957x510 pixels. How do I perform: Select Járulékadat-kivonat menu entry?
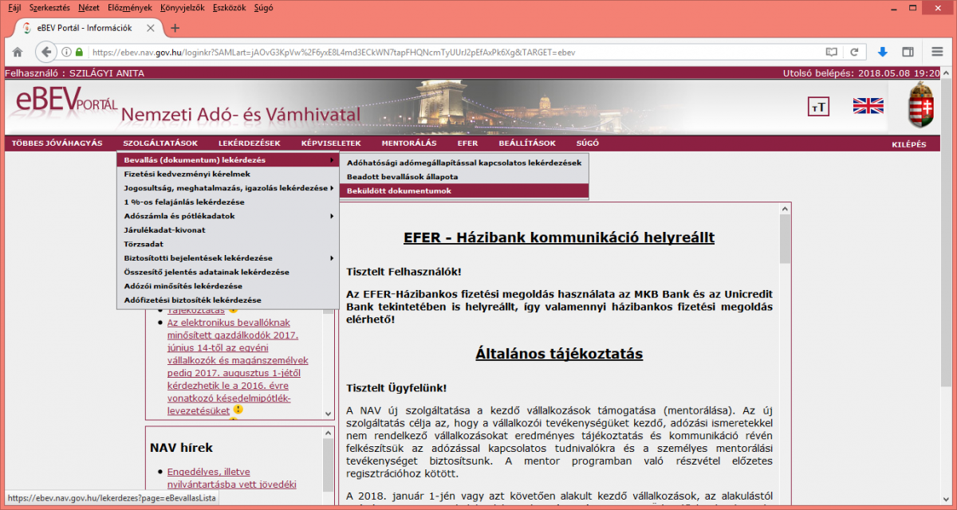228,229
